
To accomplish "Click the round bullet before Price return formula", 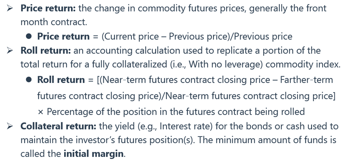I will (x=29, y=36).
